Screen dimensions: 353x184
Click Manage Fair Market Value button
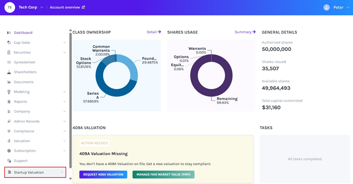pos(163,175)
